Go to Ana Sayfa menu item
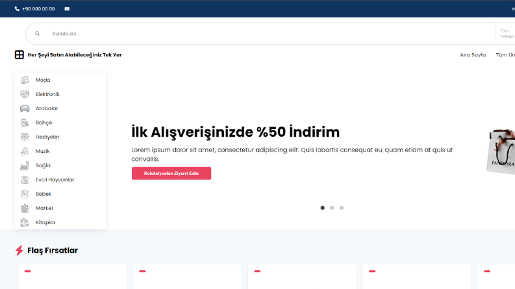 (473, 54)
